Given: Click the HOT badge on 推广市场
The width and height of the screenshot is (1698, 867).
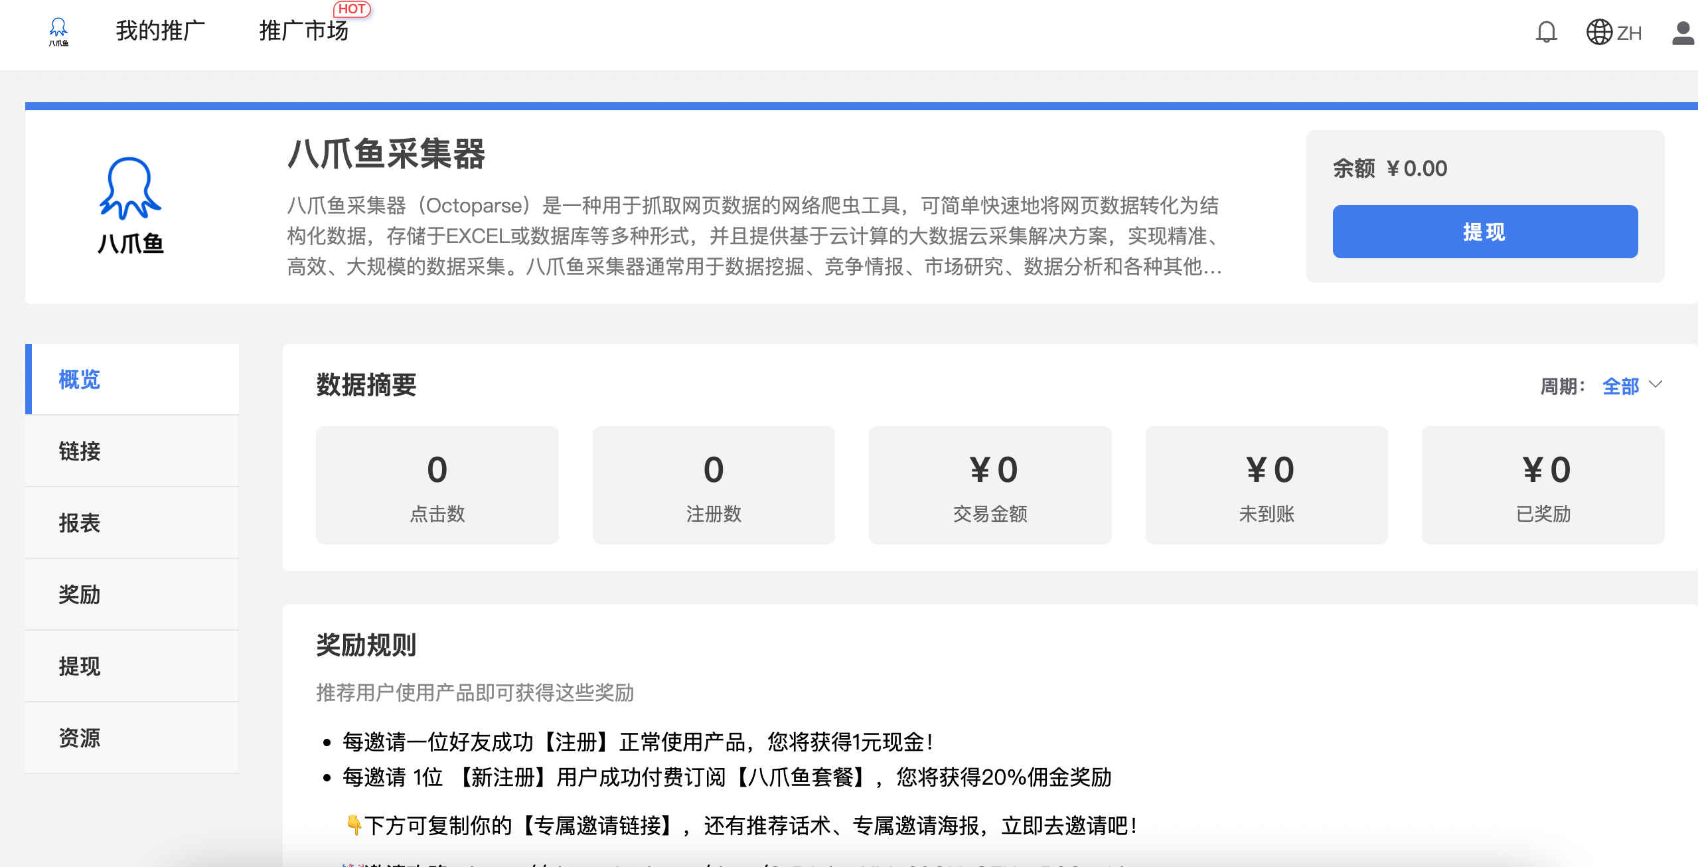Looking at the screenshot, I should [x=351, y=9].
